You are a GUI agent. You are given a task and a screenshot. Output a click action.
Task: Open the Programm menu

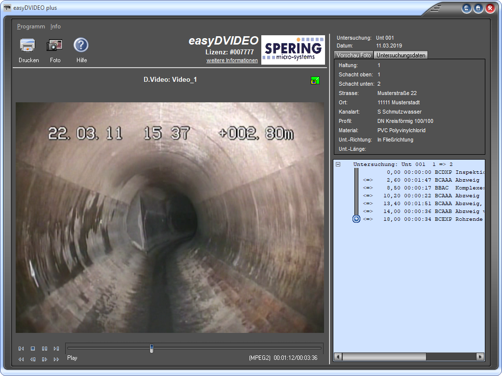point(31,26)
